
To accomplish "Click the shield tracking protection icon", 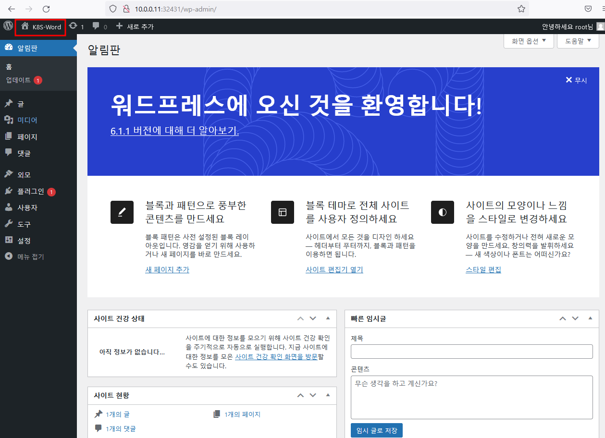I will click(x=113, y=9).
